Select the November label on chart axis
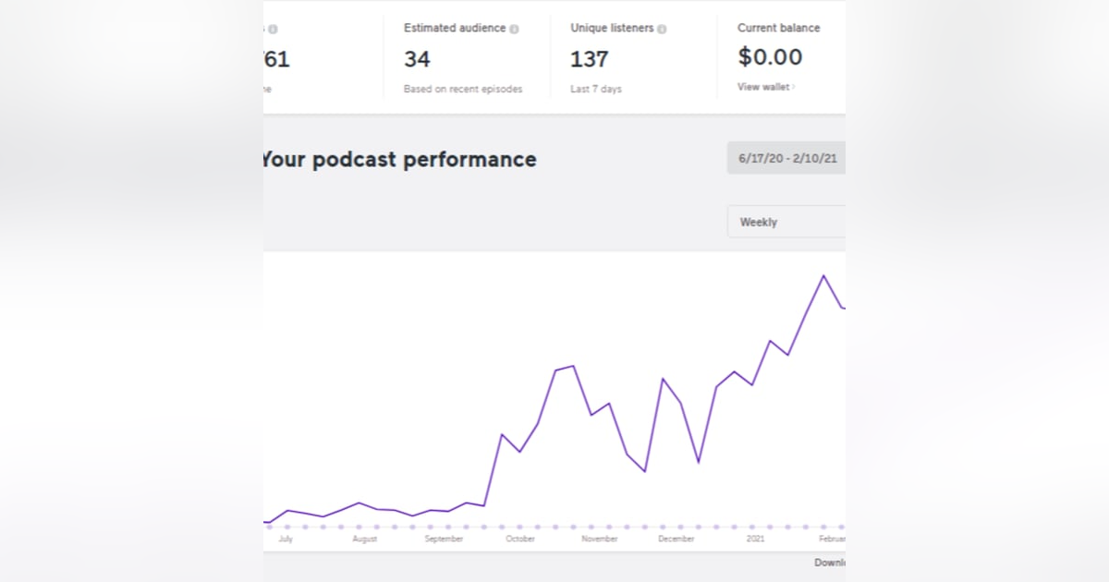The height and width of the screenshot is (582, 1109). [600, 539]
